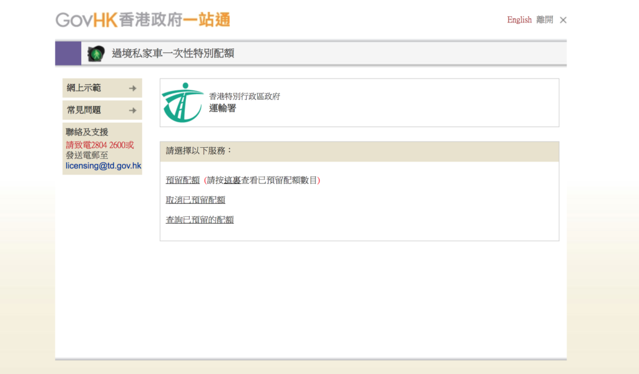Click the 離開 exit link
The width and height of the screenshot is (639, 374).
tap(544, 20)
